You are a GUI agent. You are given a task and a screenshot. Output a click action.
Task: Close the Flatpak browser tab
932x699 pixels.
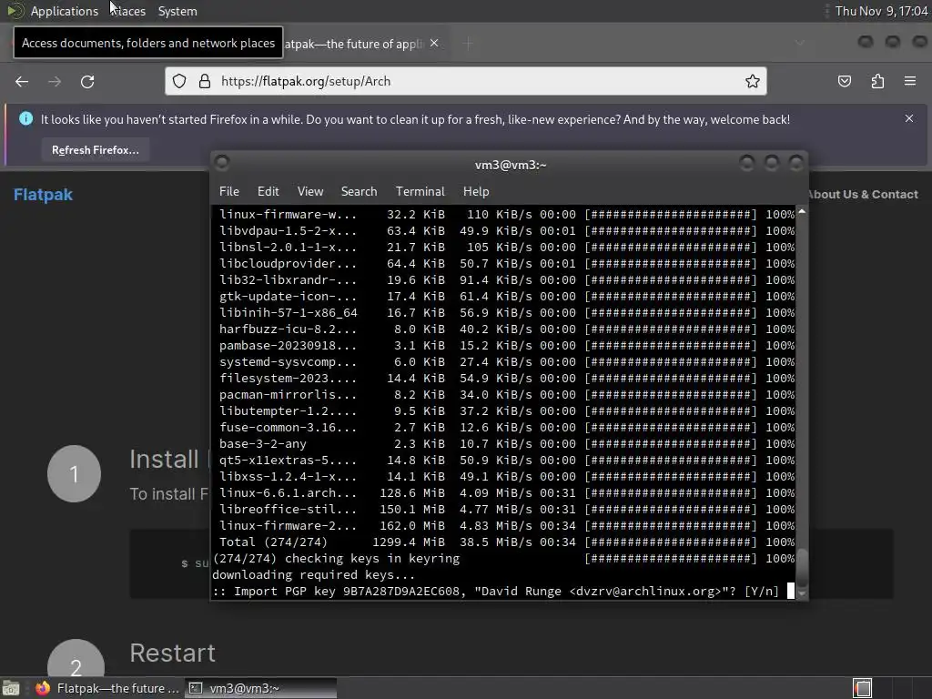click(434, 44)
